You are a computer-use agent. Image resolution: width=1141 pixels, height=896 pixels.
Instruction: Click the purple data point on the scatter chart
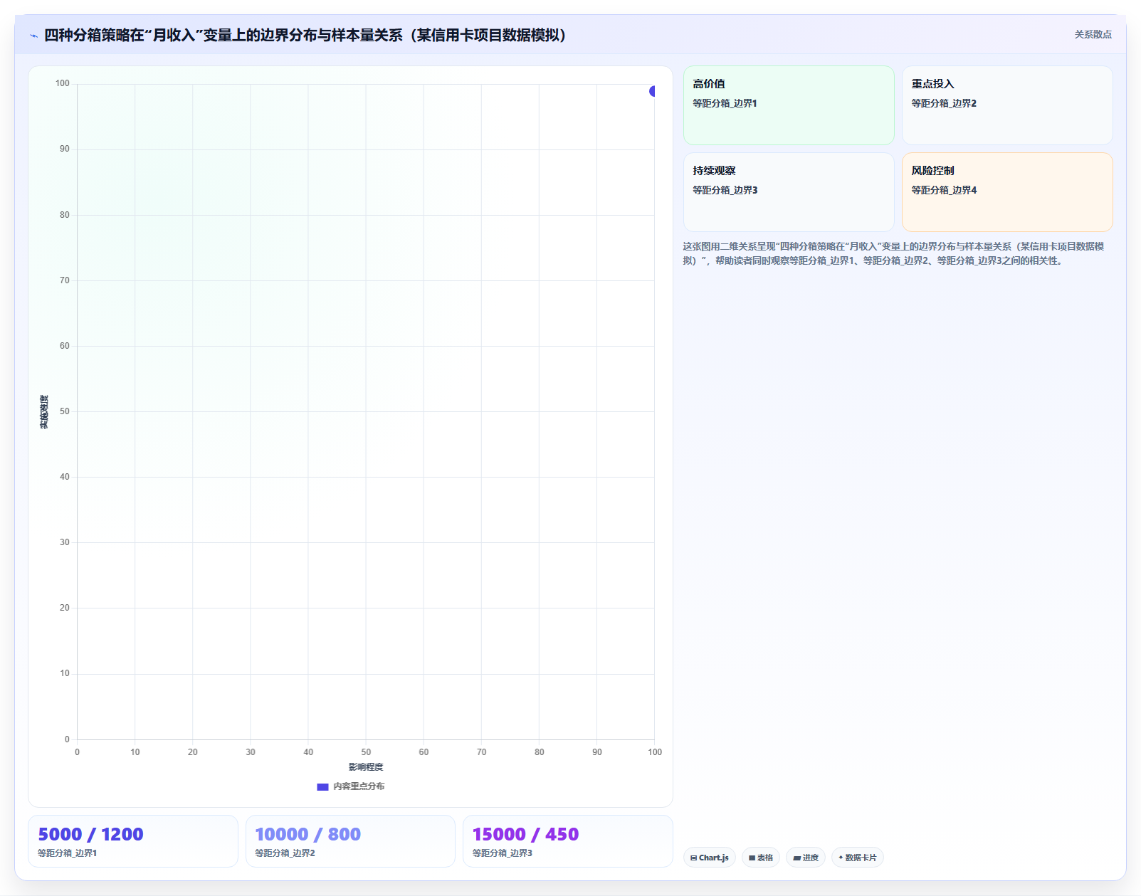point(653,91)
